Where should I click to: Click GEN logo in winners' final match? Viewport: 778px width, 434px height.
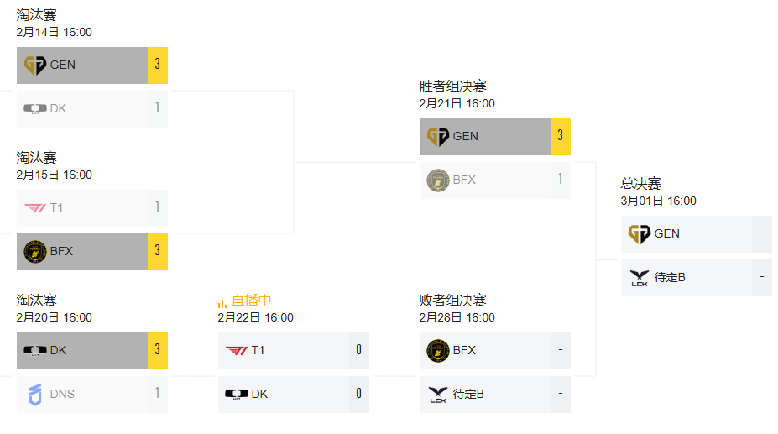(438, 136)
